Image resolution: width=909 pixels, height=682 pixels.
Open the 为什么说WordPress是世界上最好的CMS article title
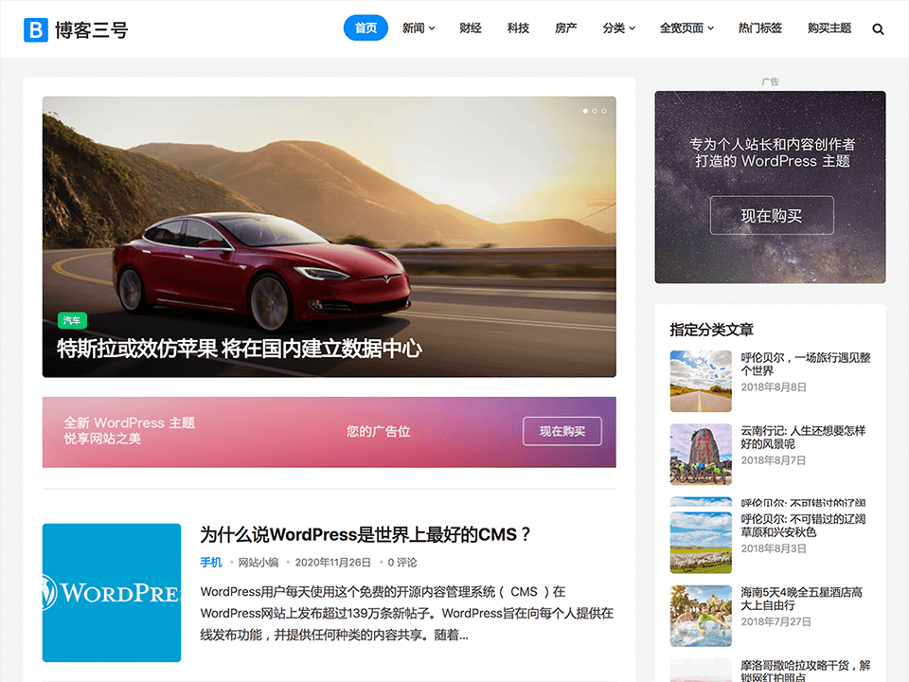pyautogui.click(x=365, y=534)
